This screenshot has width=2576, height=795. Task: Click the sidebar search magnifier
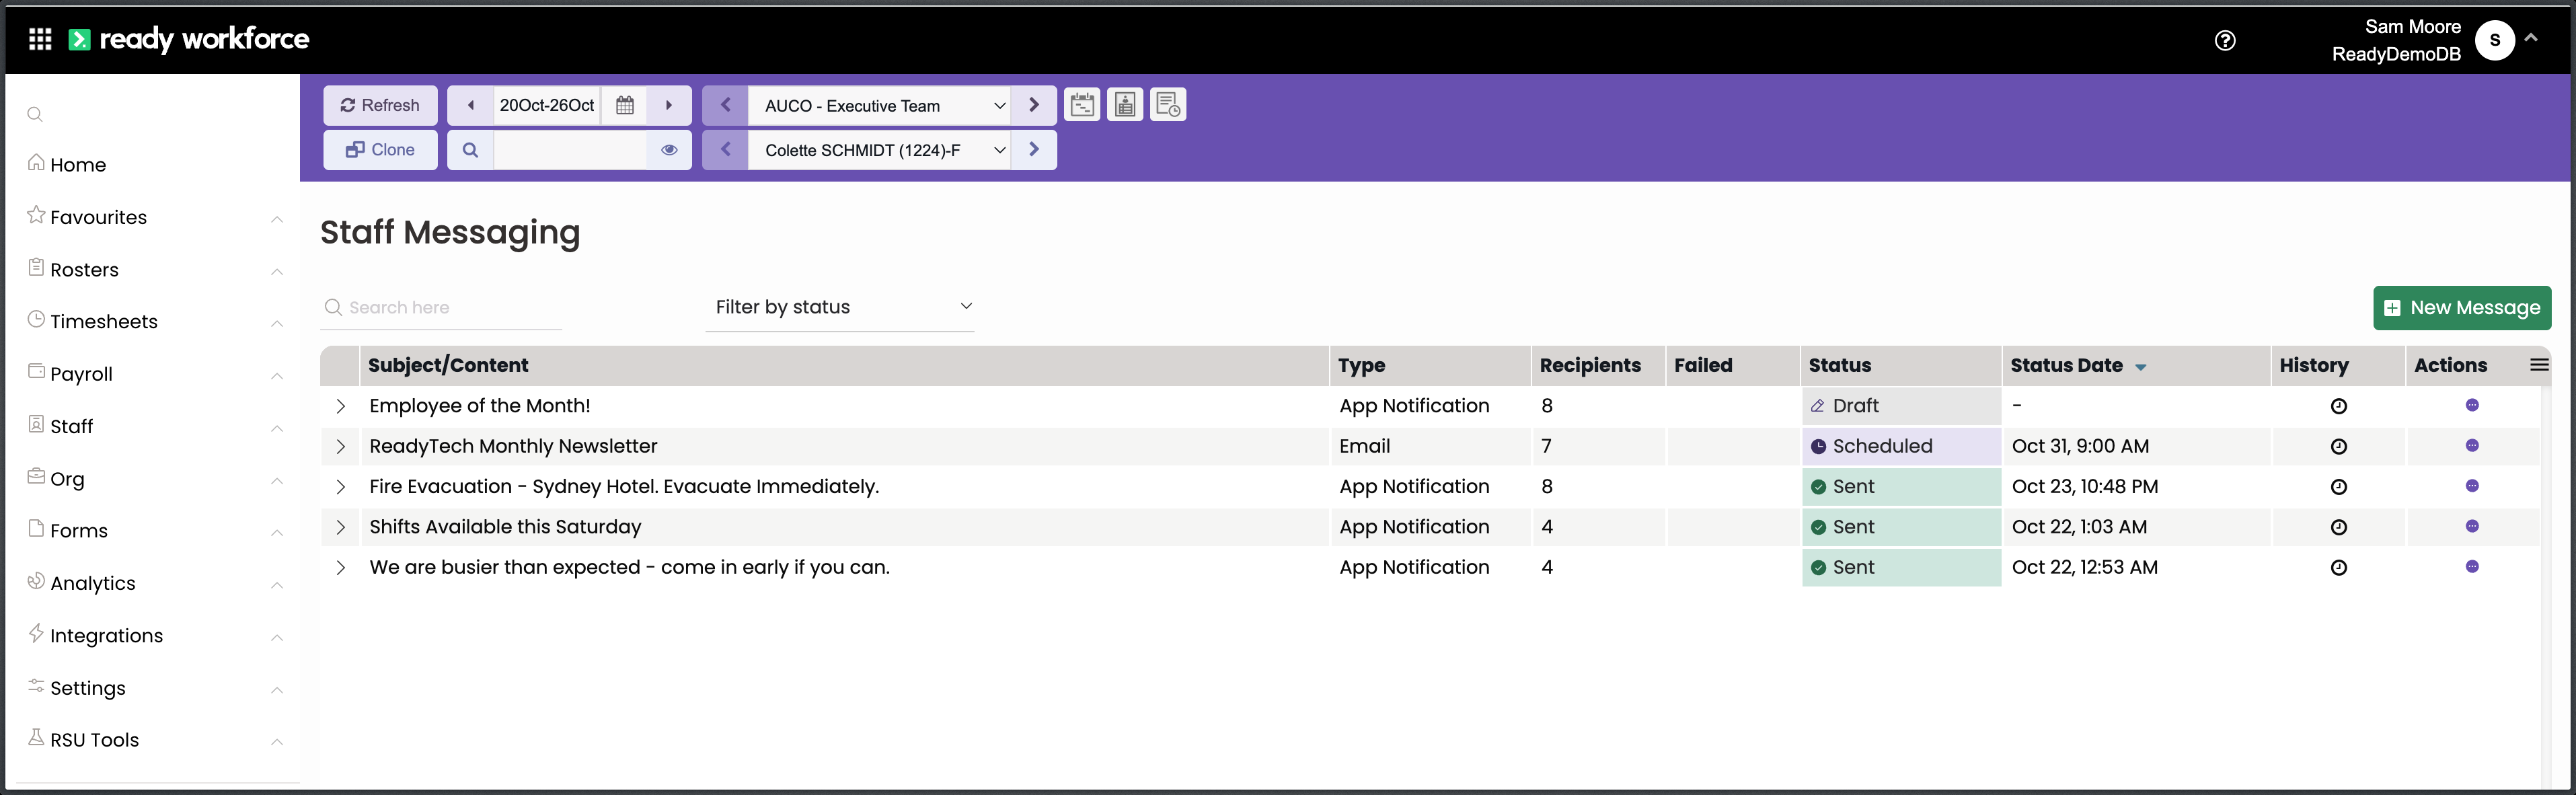pos(35,114)
